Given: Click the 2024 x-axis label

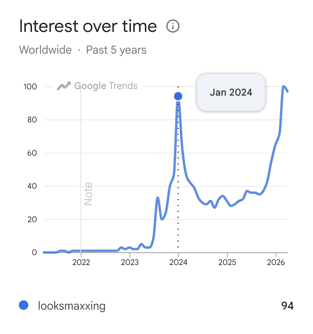Looking at the screenshot, I should coord(178,262).
